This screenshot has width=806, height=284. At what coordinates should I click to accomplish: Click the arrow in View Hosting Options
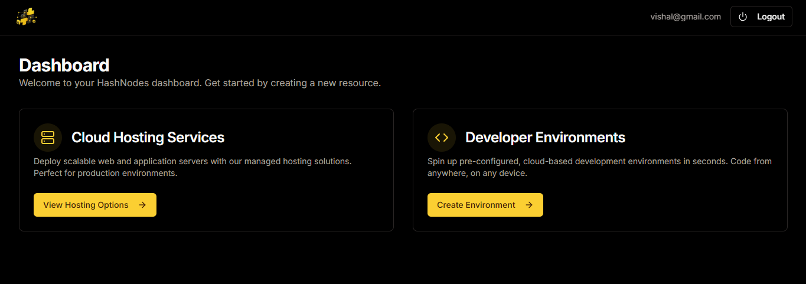tap(142, 205)
